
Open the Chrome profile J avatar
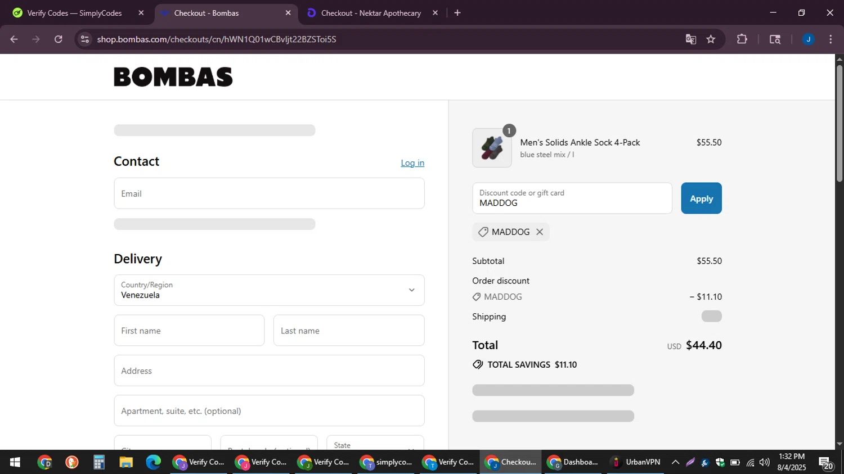tap(808, 39)
